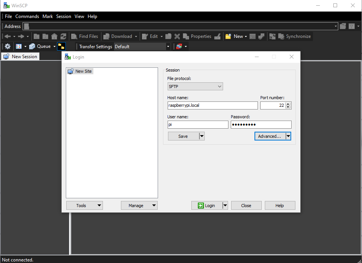362x263 pixels.
Task: Expand the Save button dropdown arrow
Action: (202, 136)
